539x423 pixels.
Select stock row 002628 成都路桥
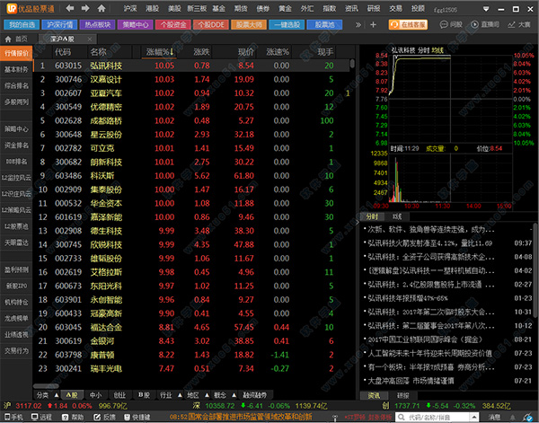[192, 120]
